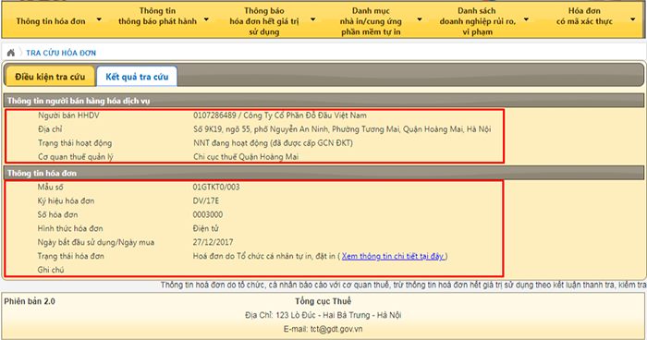Open 'Danh mục nhà in/cung ứng' menu
This screenshot has width=647, height=340.
click(x=371, y=21)
